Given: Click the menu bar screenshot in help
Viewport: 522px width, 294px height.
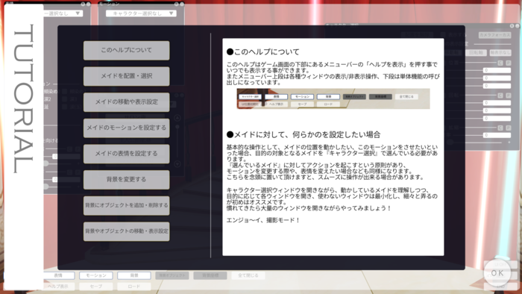Looking at the screenshot, I should point(333,99).
